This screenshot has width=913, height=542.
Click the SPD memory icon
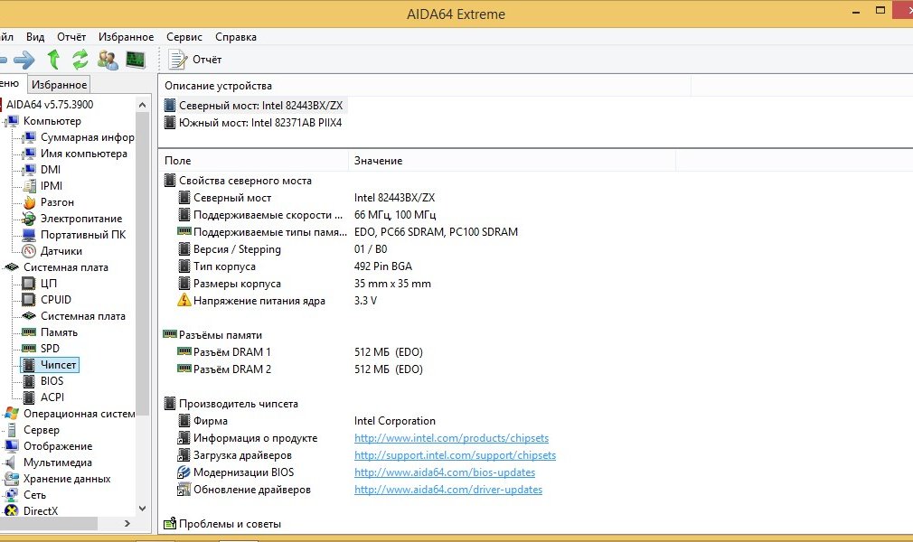[x=29, y=348]
